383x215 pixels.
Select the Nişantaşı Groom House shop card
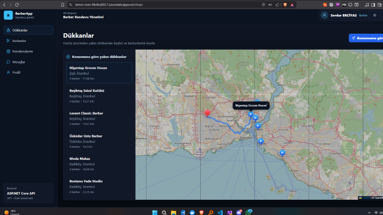click(99, 73)
